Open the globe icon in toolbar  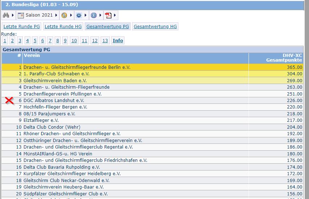click(x=64, y=15)
